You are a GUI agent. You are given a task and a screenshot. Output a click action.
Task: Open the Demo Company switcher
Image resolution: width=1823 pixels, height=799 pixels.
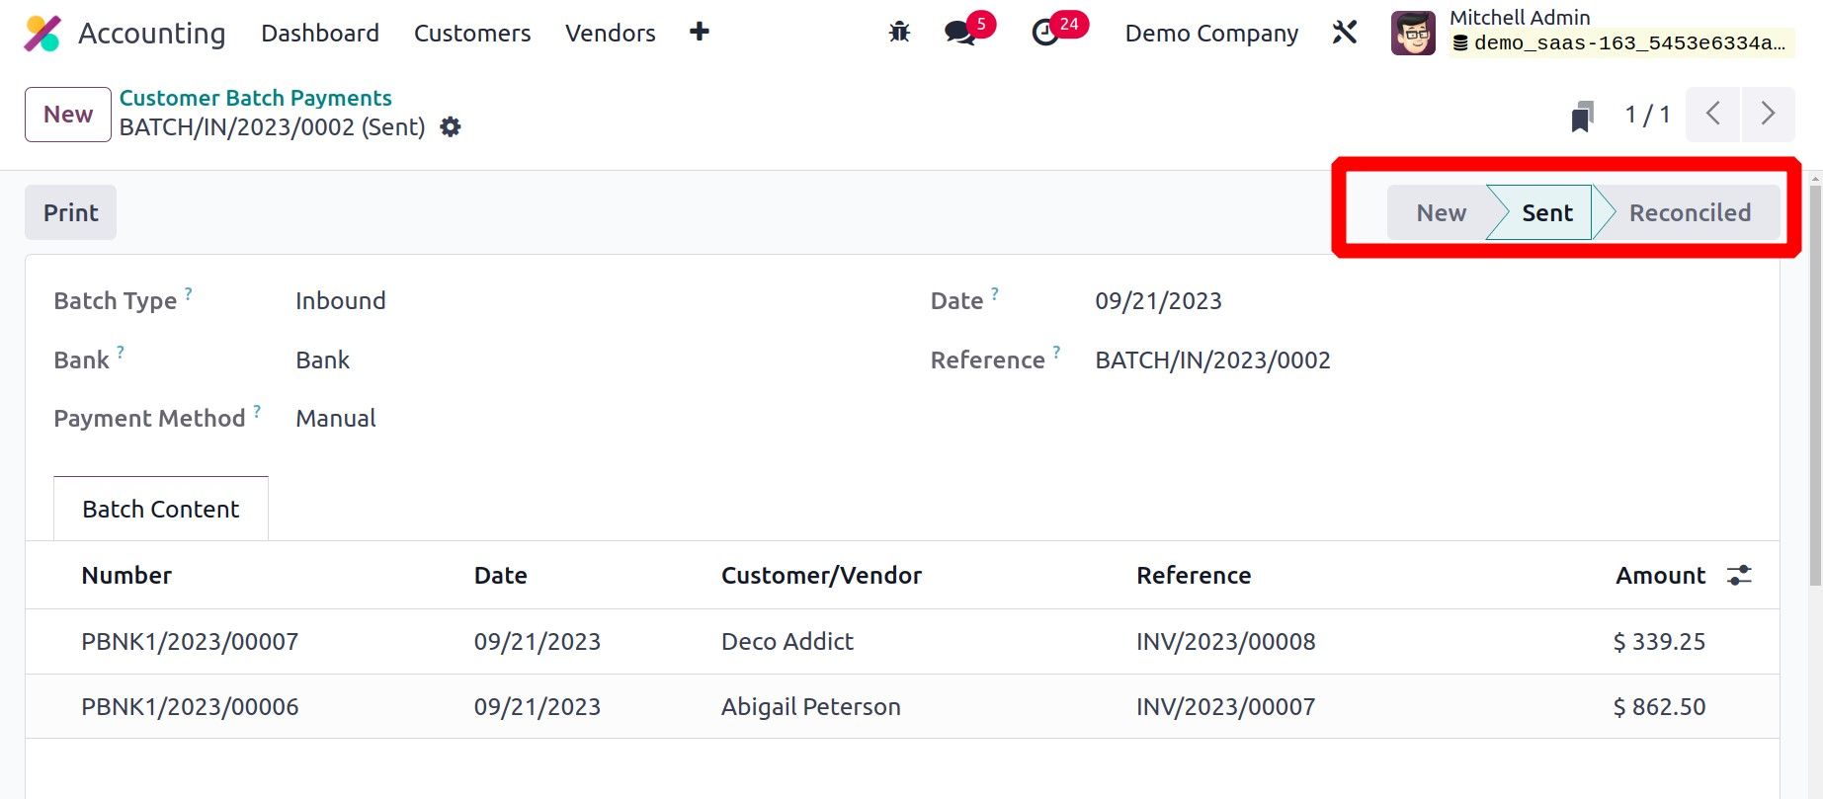[1211, 34]
